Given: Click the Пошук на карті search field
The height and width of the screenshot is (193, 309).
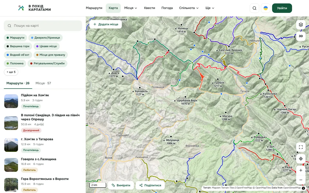Looking at the screenshot, I should pyautogui.click(x=43, y=26).
